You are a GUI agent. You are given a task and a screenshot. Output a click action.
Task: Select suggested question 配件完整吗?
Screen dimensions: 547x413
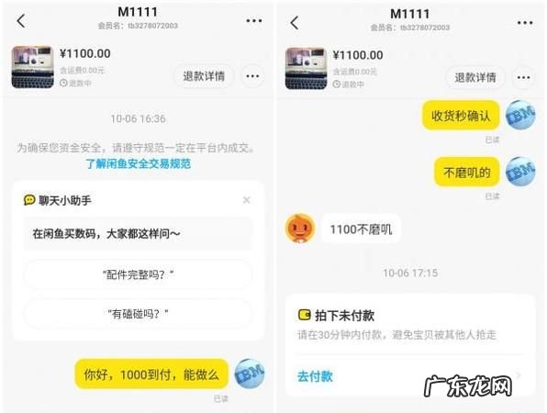point(139,274)
